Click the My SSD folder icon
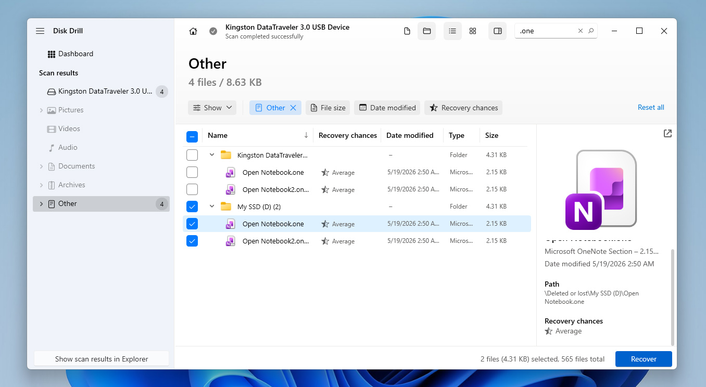The width and height of the screenshot is (706, 387). click(x=226, y=207)
